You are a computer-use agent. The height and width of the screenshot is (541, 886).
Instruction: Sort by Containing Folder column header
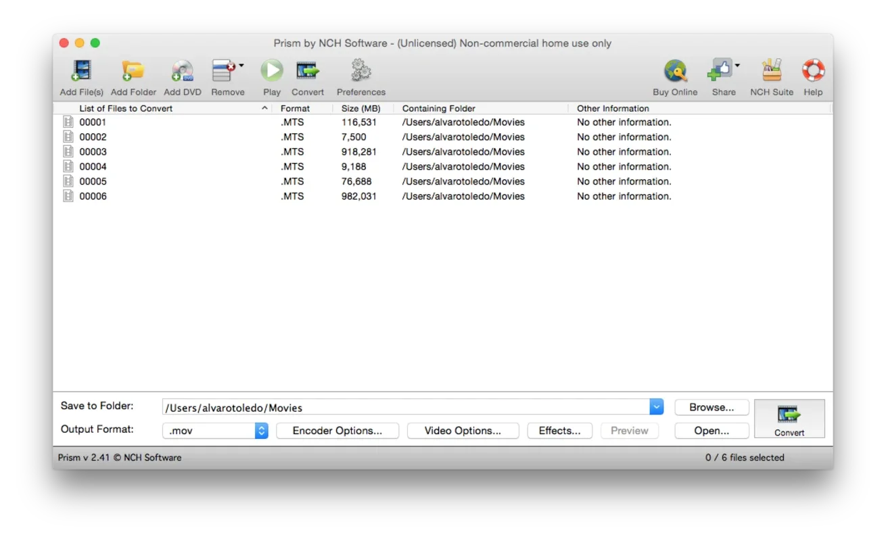tap(481, 108)
